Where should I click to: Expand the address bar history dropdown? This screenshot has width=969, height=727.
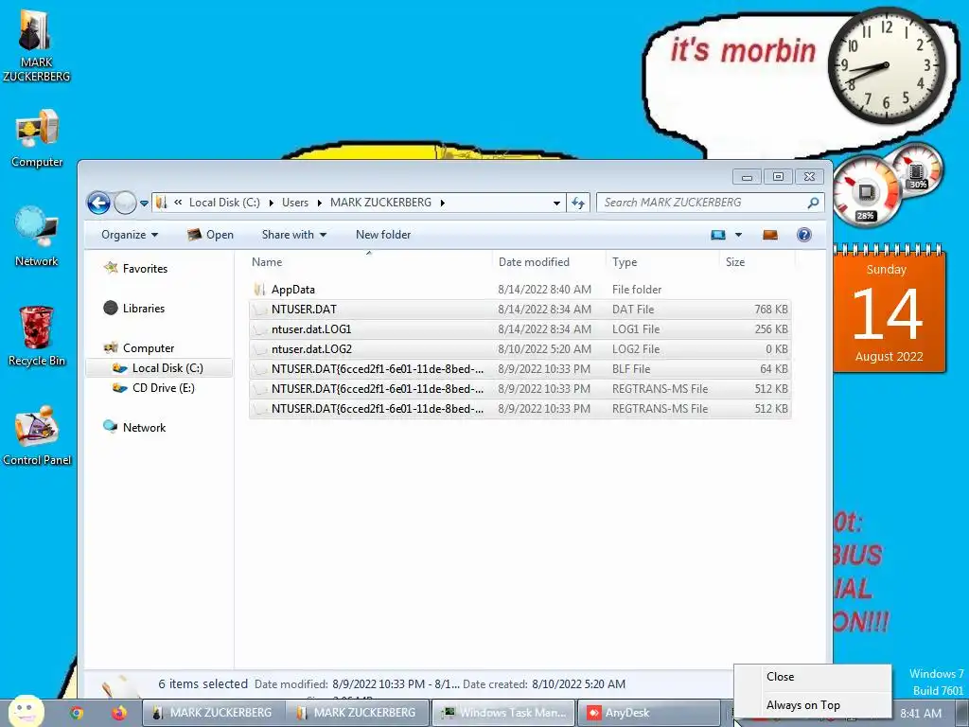[556, 203]
